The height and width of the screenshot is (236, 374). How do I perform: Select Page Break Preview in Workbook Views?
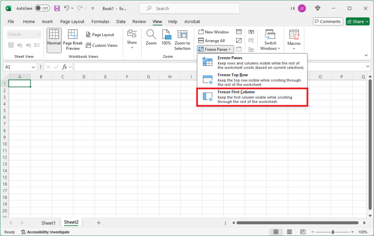72,39
